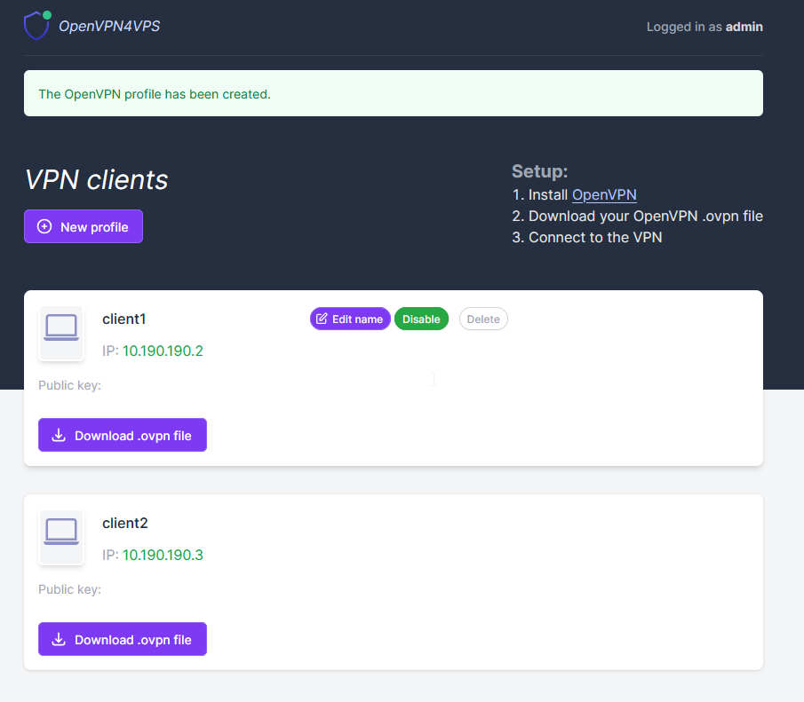The height and width of the screenshot is (702, 804).
Task: Click Edit name for client1
Action: (350, 319)
